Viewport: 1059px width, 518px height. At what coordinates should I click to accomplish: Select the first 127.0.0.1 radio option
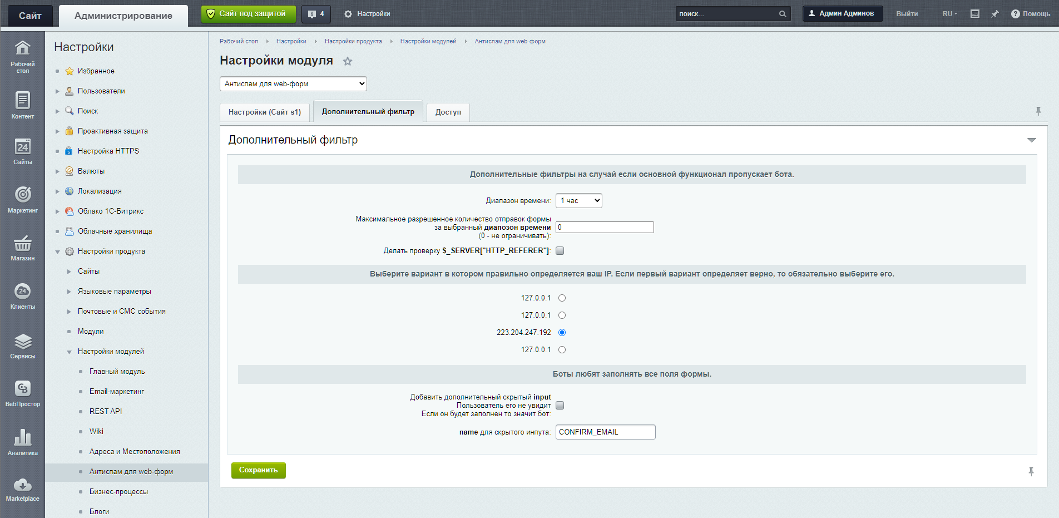[562, 298]
